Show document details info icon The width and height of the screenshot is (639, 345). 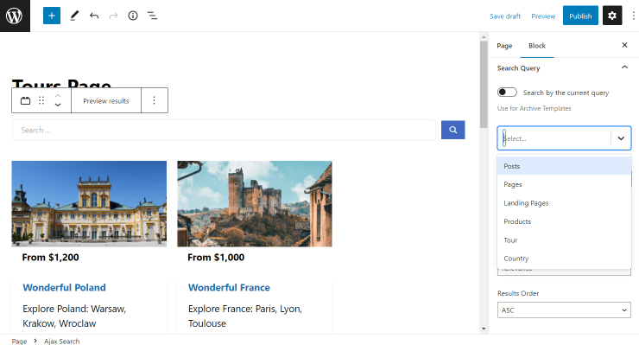click(133, 16)
